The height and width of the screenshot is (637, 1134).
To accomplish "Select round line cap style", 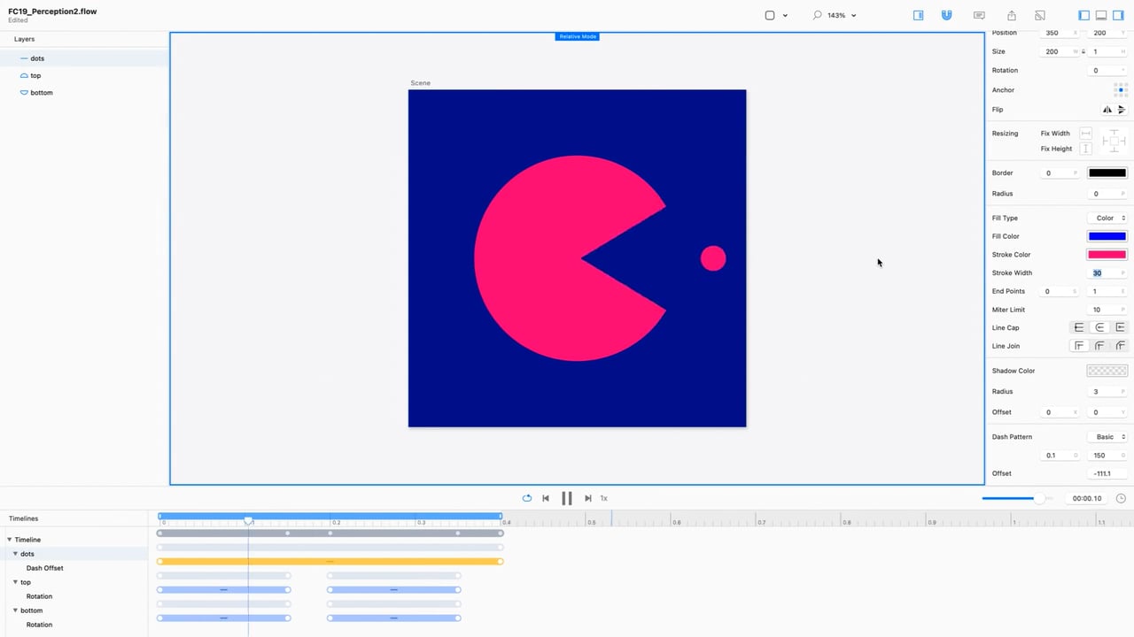I will pos(1099,327).
